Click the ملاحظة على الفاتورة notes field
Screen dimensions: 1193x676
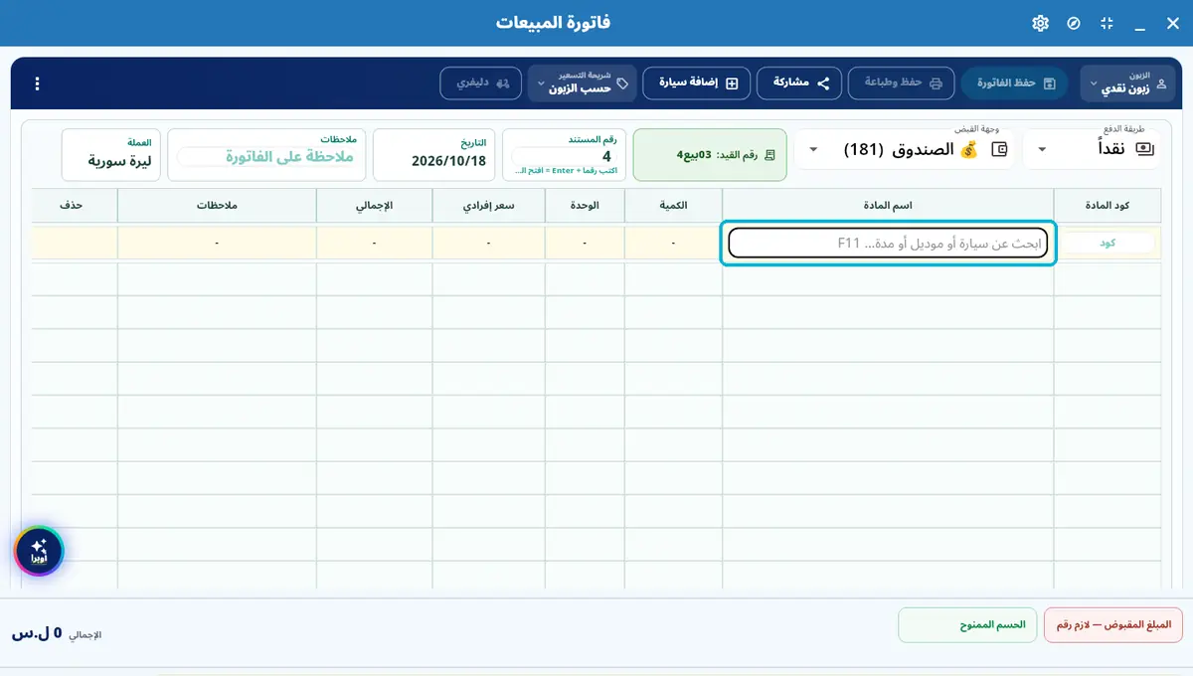pyautogui.click(x=266, y=155)
